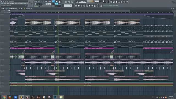This screenshot has height=99, width=176.
Task: Open the undo history icon
Action: 111,2
